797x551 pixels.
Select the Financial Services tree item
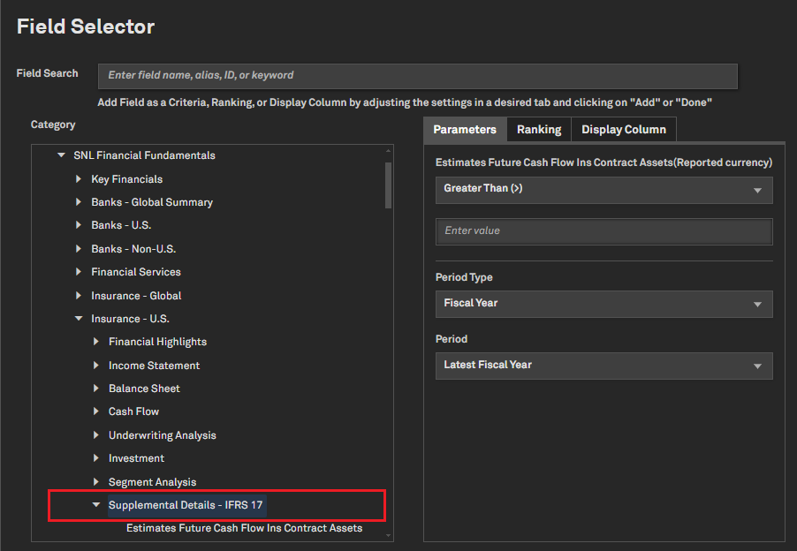point(136,272)
